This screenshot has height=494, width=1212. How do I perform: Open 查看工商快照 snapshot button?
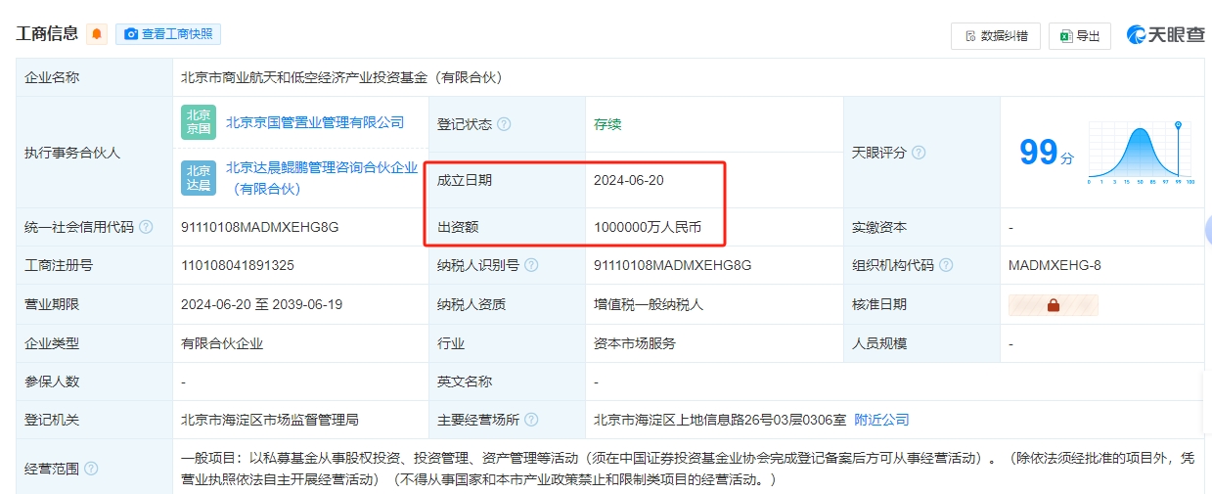coord(168,34)
